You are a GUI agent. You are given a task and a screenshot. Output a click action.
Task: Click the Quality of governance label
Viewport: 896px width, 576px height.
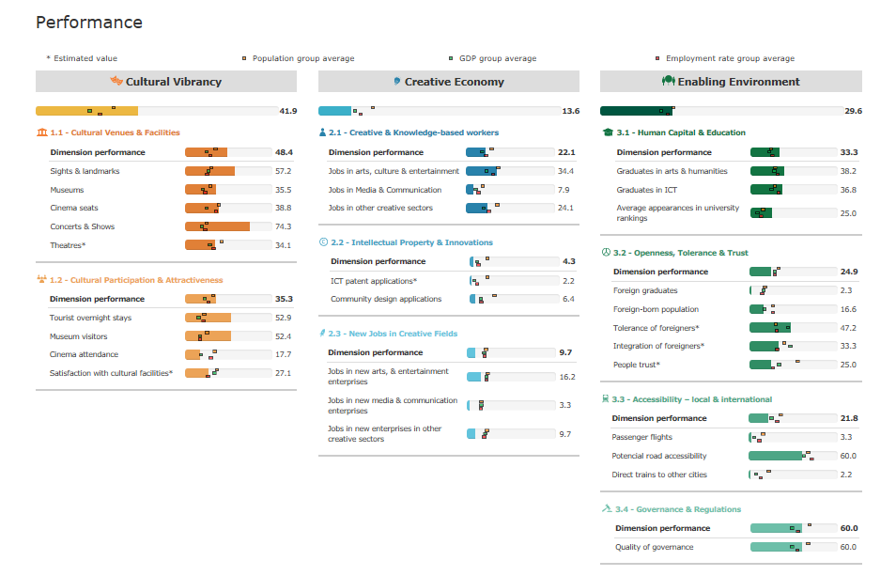[x=654, y=547]
